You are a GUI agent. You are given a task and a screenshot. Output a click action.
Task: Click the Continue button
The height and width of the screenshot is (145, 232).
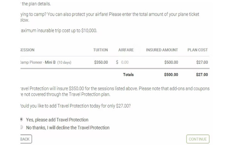pos(198,139)
